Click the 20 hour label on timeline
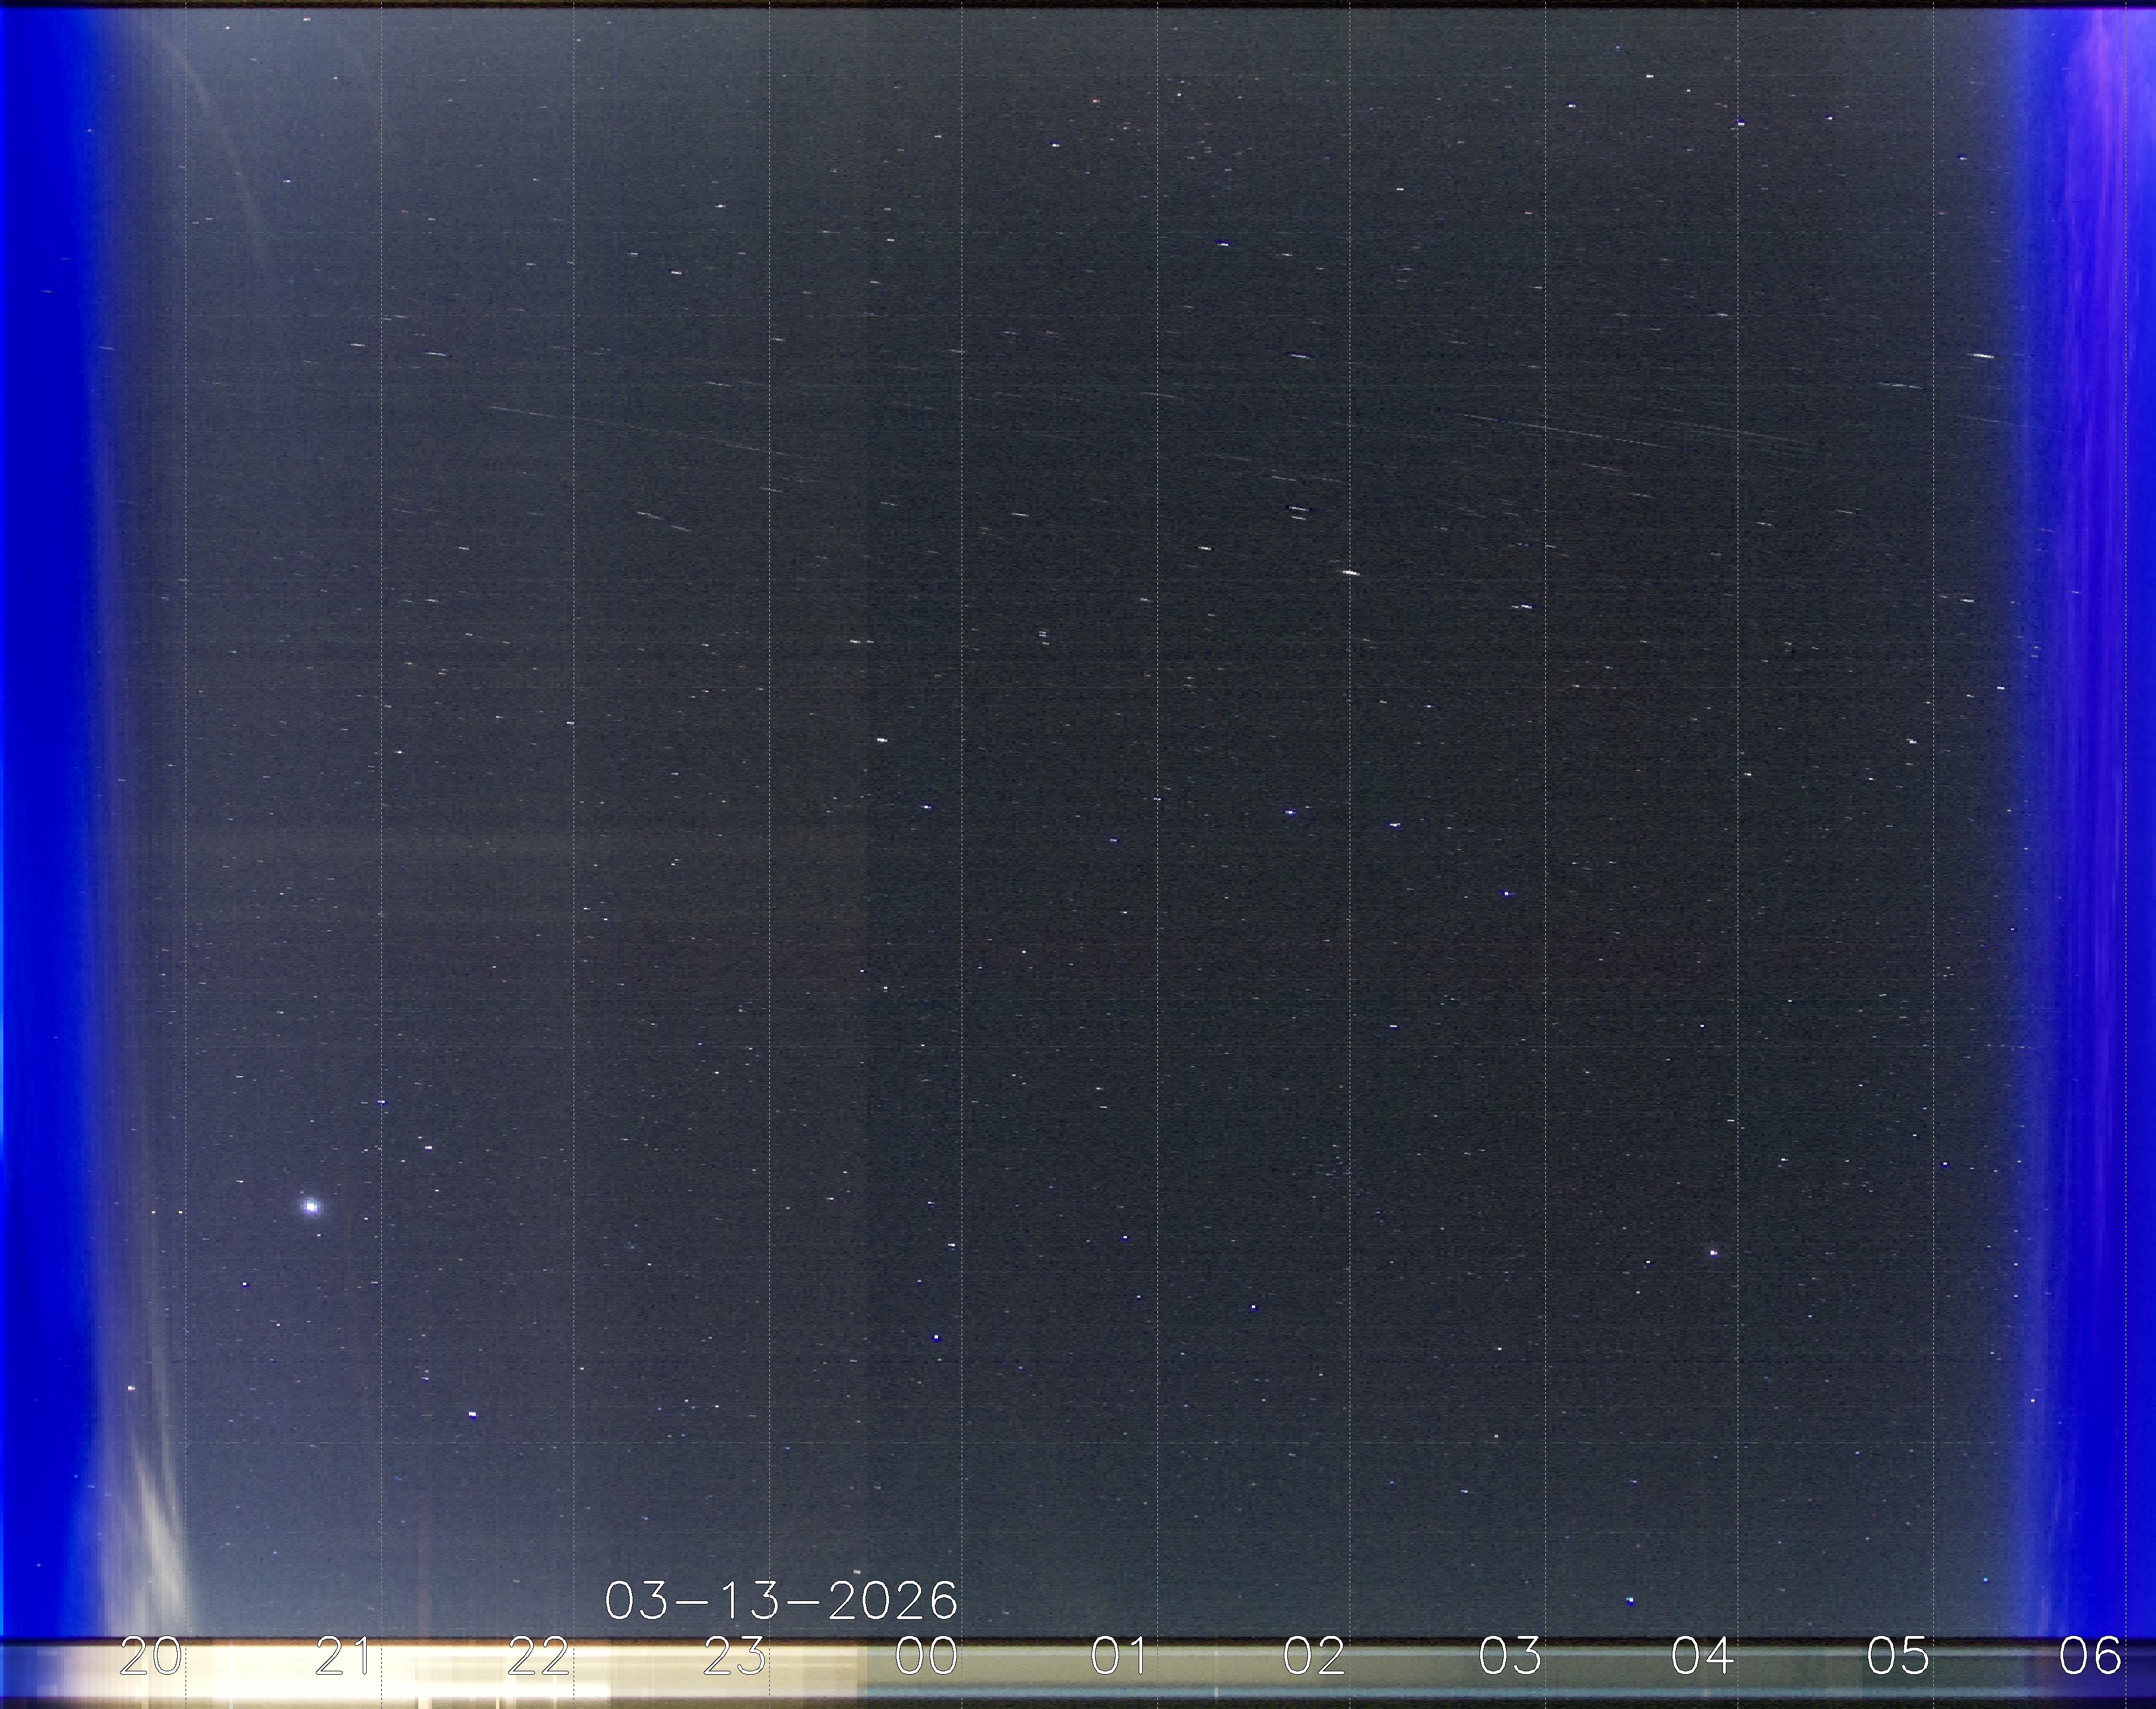The width and height of the screenshot is (2156, 1709). [150, 1657]
